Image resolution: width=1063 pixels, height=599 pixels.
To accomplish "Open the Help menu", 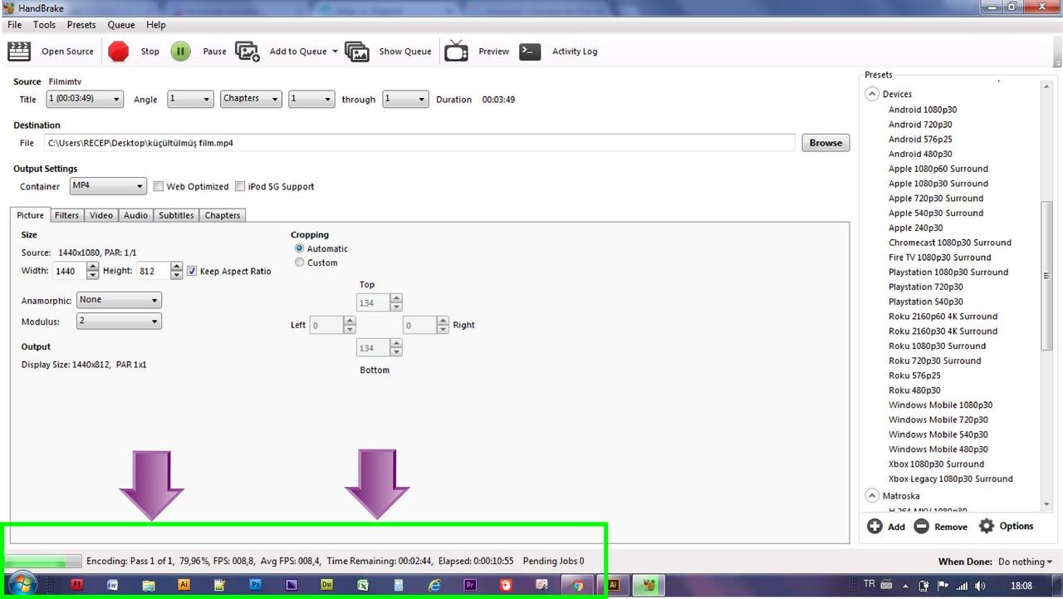I will click(156, 25).
